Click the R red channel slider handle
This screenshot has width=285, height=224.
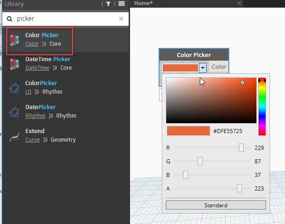tap(242, 148)
